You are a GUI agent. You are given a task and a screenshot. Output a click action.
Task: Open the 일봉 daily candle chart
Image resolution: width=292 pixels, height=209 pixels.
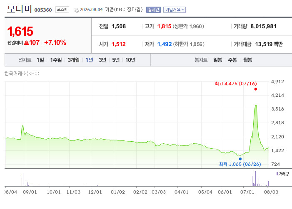tap(217, 60)
